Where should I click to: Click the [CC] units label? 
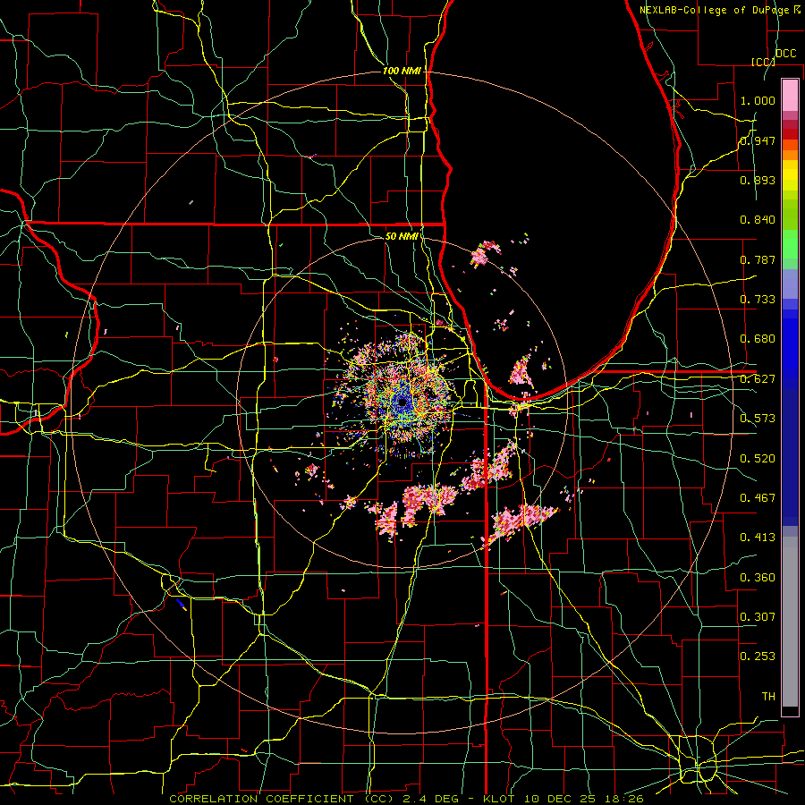point(764,62)
